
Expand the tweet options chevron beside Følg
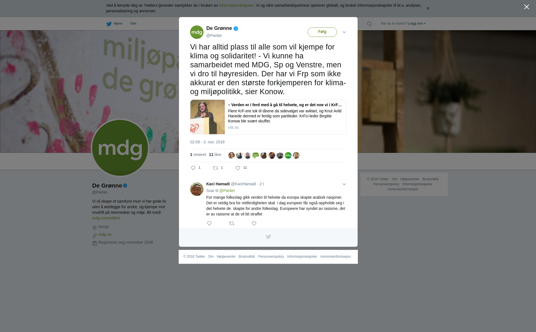click(344, 32)
